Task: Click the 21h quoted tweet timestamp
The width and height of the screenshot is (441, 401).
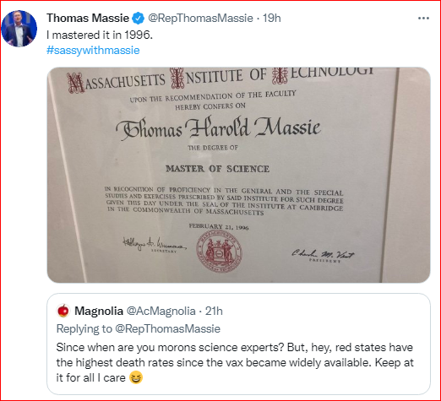Action: (x=214, y=312)
